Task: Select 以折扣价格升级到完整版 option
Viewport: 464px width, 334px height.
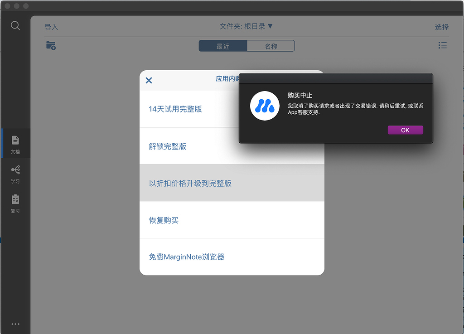Action: 190,183
